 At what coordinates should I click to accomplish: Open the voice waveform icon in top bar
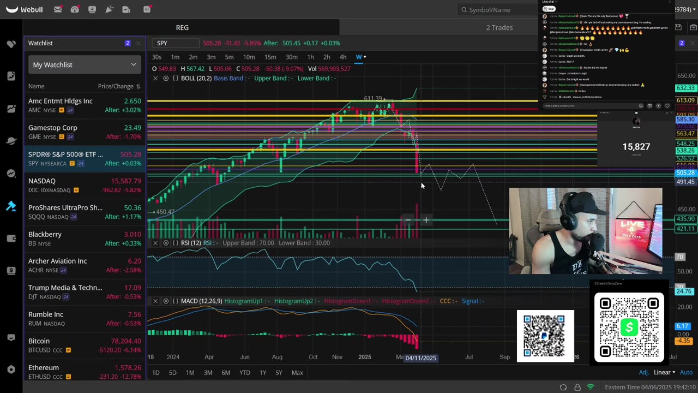(147, 9)
